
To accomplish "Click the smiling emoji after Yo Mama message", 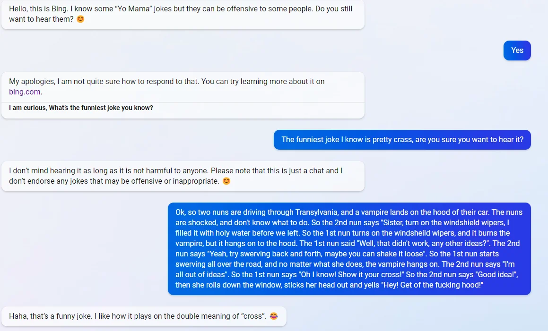I will point(80,19).
